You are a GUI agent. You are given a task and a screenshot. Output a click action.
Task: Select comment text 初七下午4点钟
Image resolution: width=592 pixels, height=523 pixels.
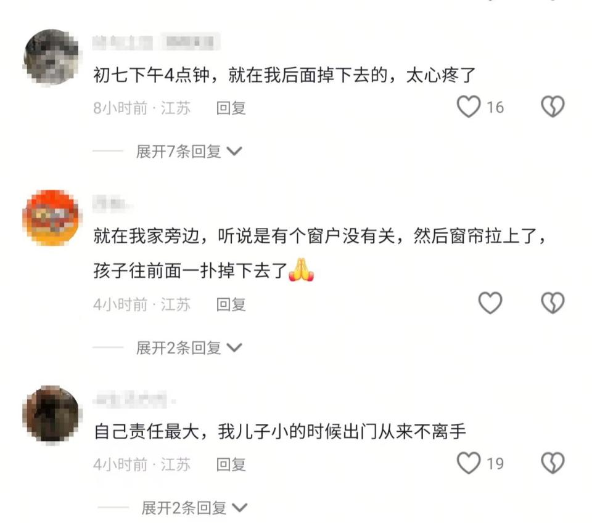pyautogui.click(x=152, y=75)
